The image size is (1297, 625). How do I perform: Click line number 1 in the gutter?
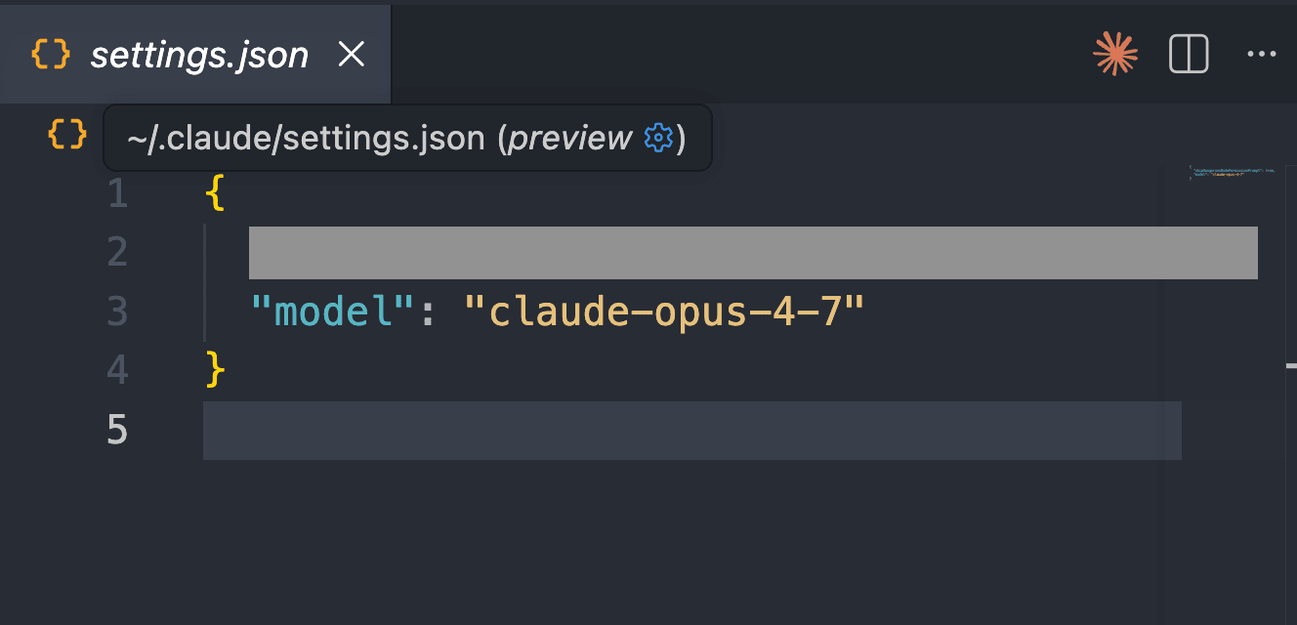pyautogui.click(x=118, y=194)
